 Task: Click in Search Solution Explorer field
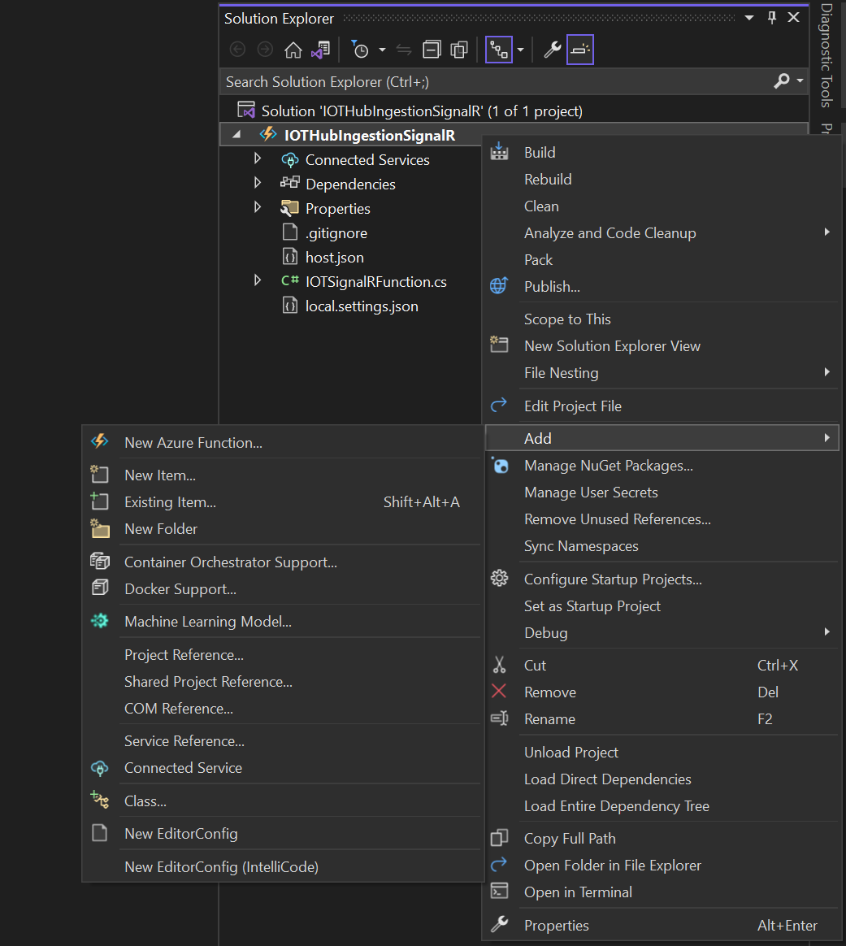(x=495, y=81)
